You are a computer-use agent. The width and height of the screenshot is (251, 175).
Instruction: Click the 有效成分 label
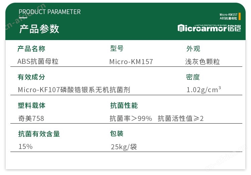(31, 77)
